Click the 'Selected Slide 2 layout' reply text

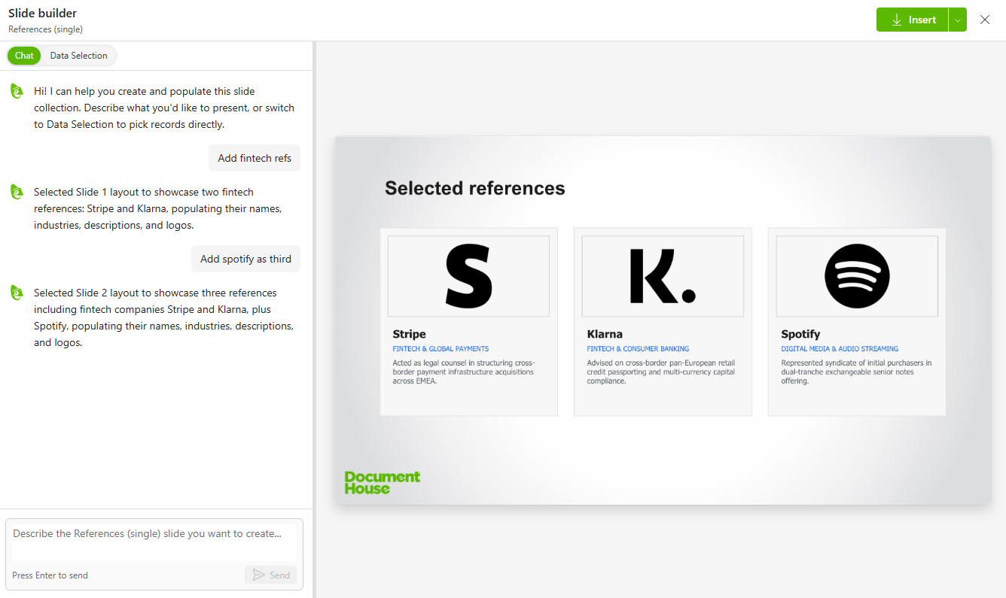pos(163,317)
